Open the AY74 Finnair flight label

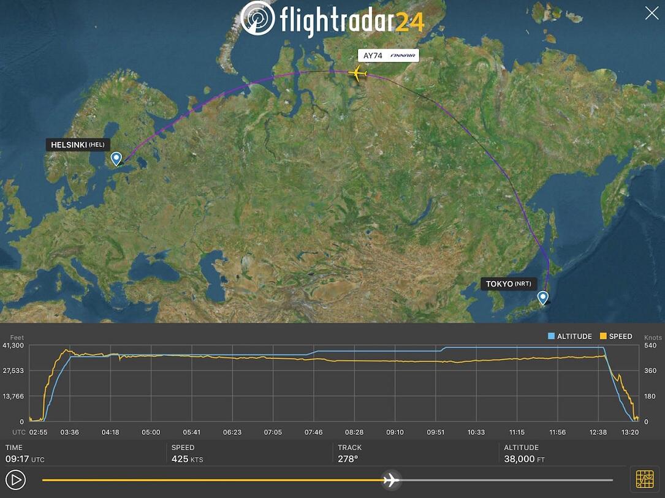pos(389,56)
